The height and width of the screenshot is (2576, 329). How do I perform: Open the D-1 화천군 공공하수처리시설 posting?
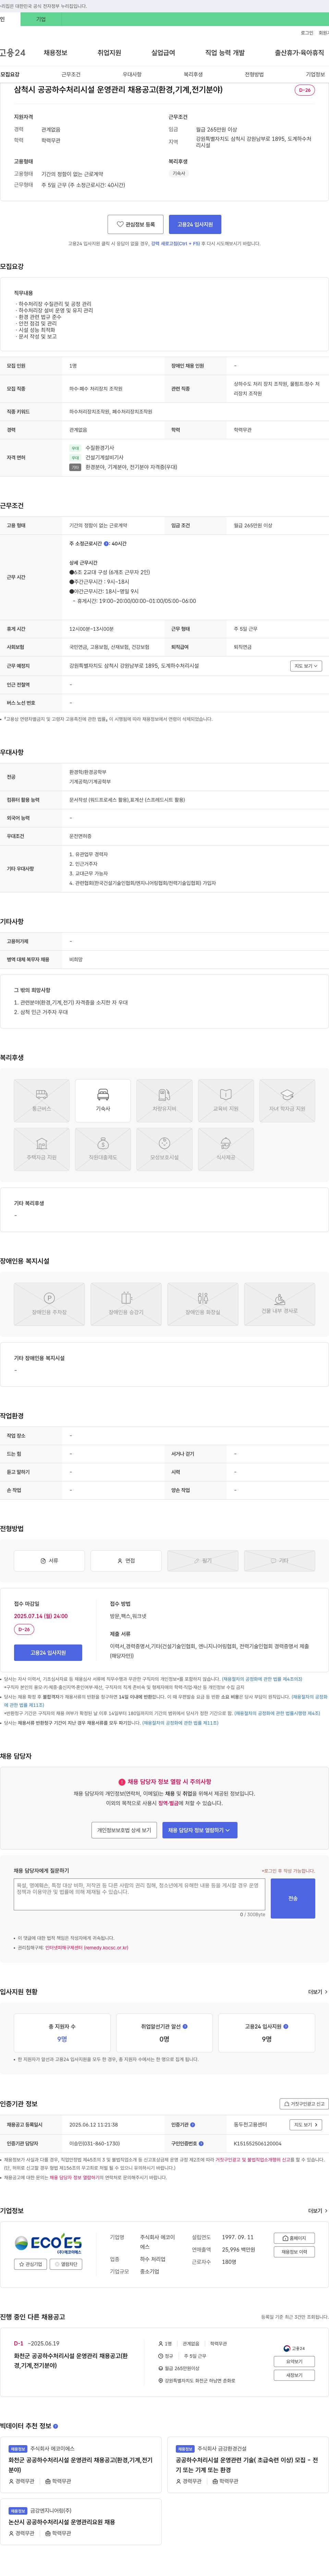click(71, 2361)
